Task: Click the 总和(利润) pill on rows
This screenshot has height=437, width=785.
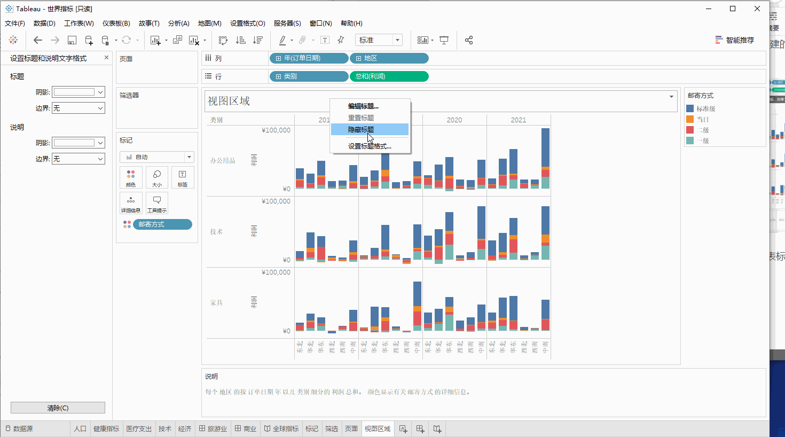Action: [389, 76]
